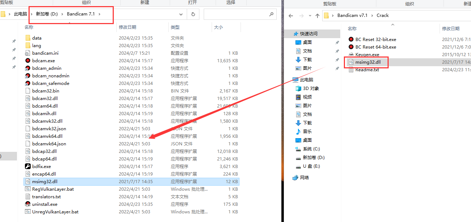Select the encap64.dll file row
The image size is (471, 222).
131,174
